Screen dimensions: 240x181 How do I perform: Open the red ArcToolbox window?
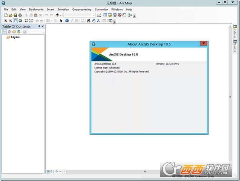(120, 15)
